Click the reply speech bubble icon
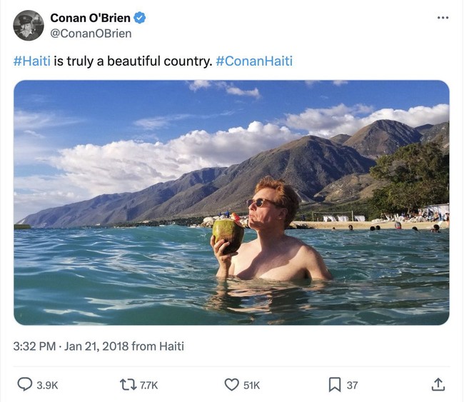The height and width of the screenshot is (402, 464). [24, 385]
